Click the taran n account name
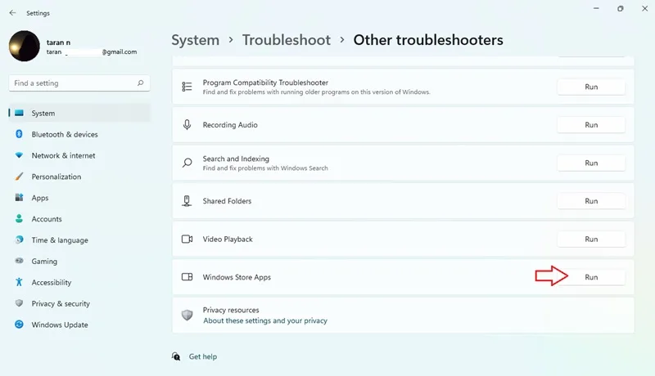 pyautogui.click(x=58, y=43)
